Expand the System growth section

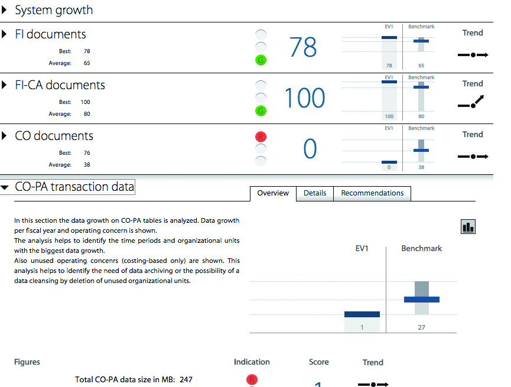pyautogui.click(x=5, y=11)
